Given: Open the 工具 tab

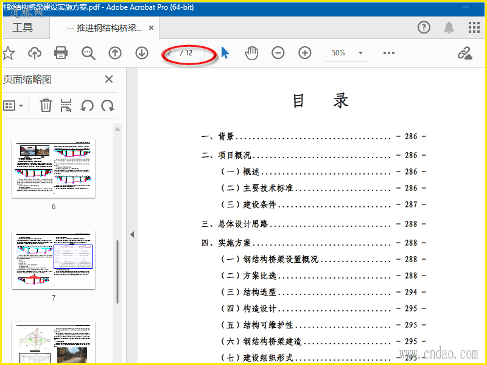Looking at the screenshot, I should click(23, 27).
